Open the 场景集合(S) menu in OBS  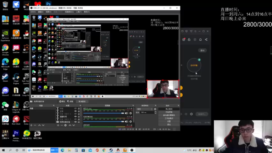point(69,12)
